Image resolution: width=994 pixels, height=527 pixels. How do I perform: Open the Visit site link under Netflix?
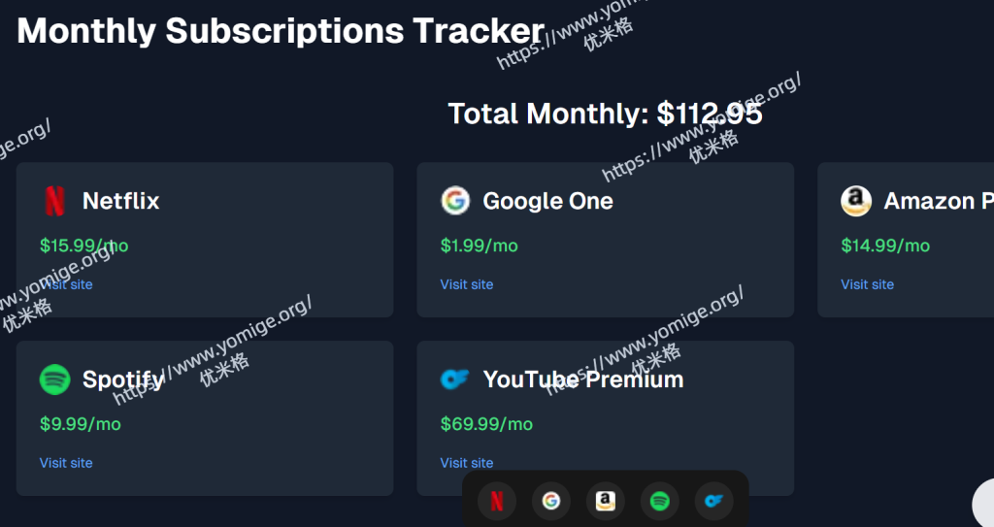pyautogui.click(x=67, y=284)
